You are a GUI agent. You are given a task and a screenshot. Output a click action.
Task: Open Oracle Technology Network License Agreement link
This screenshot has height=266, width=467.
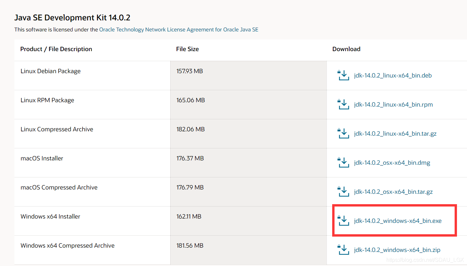click(179, 29)
